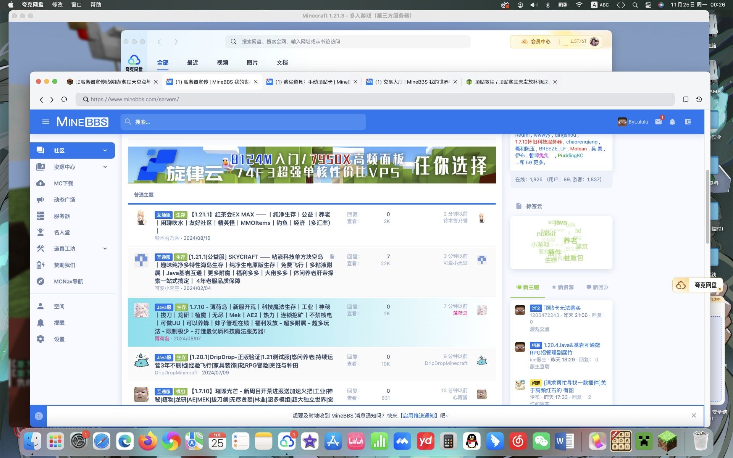Select the 新主题 tab in right panel
This screenshot has width=733, height=458.
pyautogui.click(x=528, y=287)
